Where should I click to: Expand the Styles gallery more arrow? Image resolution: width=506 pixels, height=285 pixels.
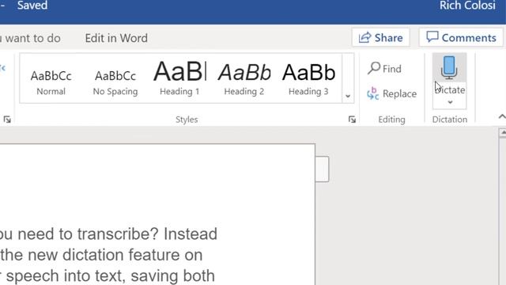tap(348, 96)
